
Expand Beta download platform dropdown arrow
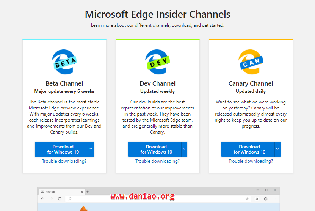point(91,149)
